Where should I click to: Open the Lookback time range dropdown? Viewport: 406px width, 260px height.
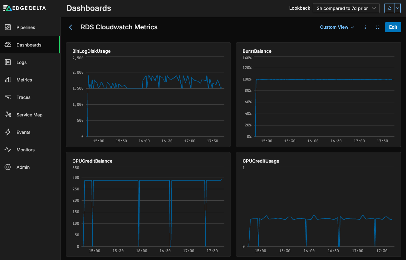pos(346,8)
